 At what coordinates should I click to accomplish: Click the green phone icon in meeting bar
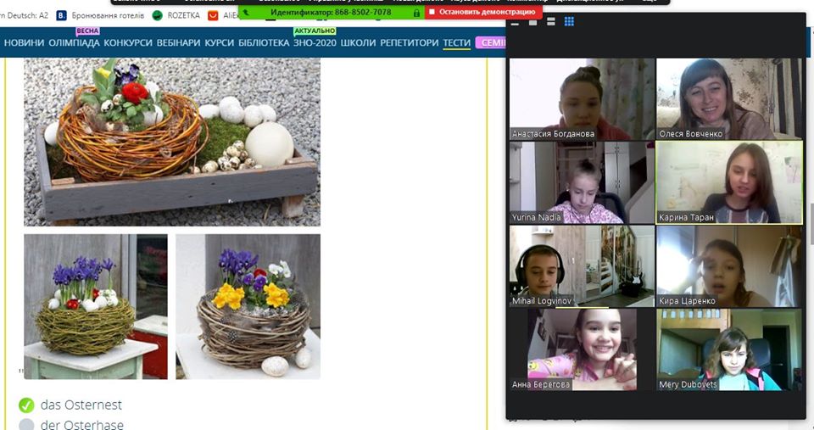246,13
